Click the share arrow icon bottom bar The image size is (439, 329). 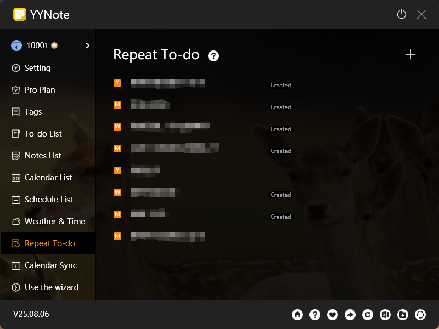point(350,315)
